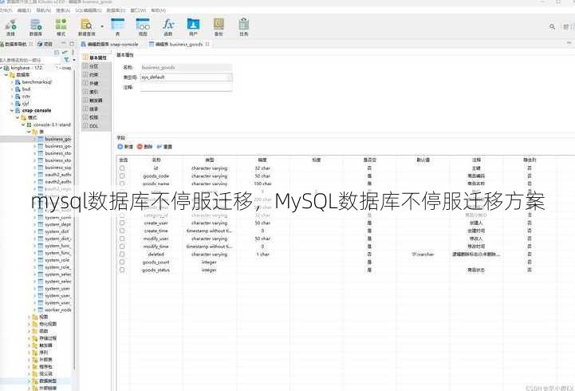
Task: Tick the checkbox for the deleted row
Action: coord(122,254)
